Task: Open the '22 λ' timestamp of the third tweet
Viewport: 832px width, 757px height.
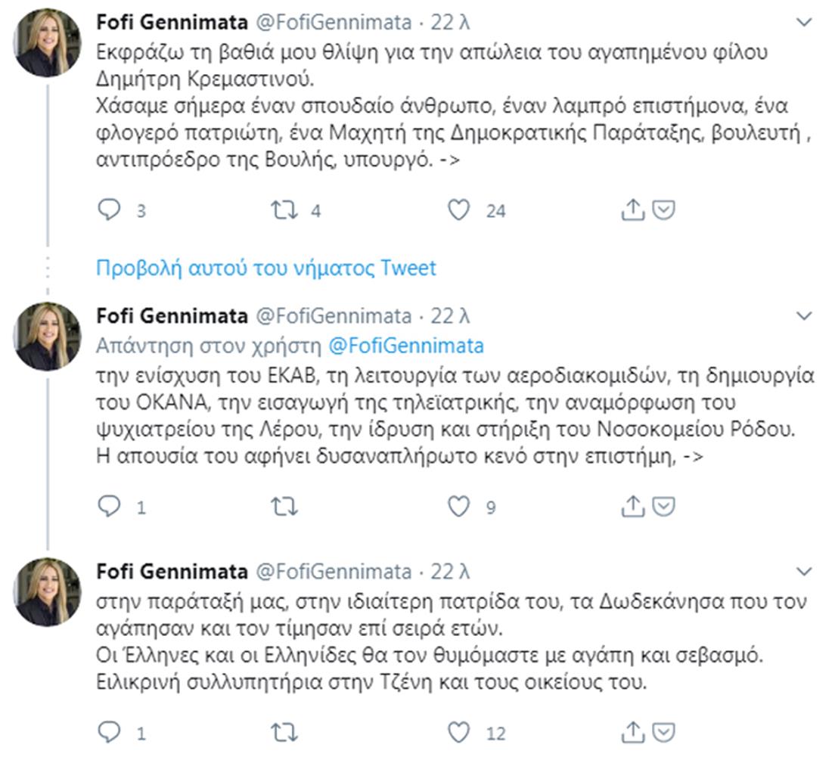Action: (x=450, y=572)
